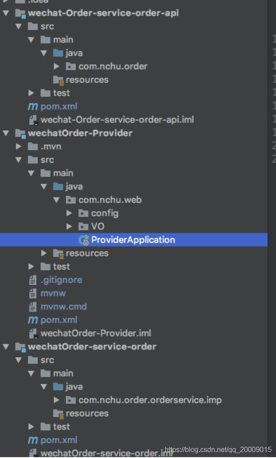Collapse src under wechat-Order-service-order-api

pyautogui.click(x=19, y=27)
